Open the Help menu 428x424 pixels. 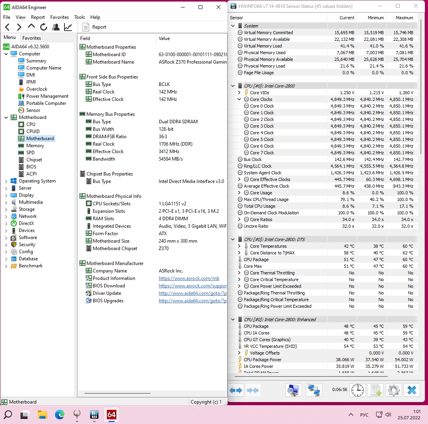pyautogui.click(x=95, y=17)
